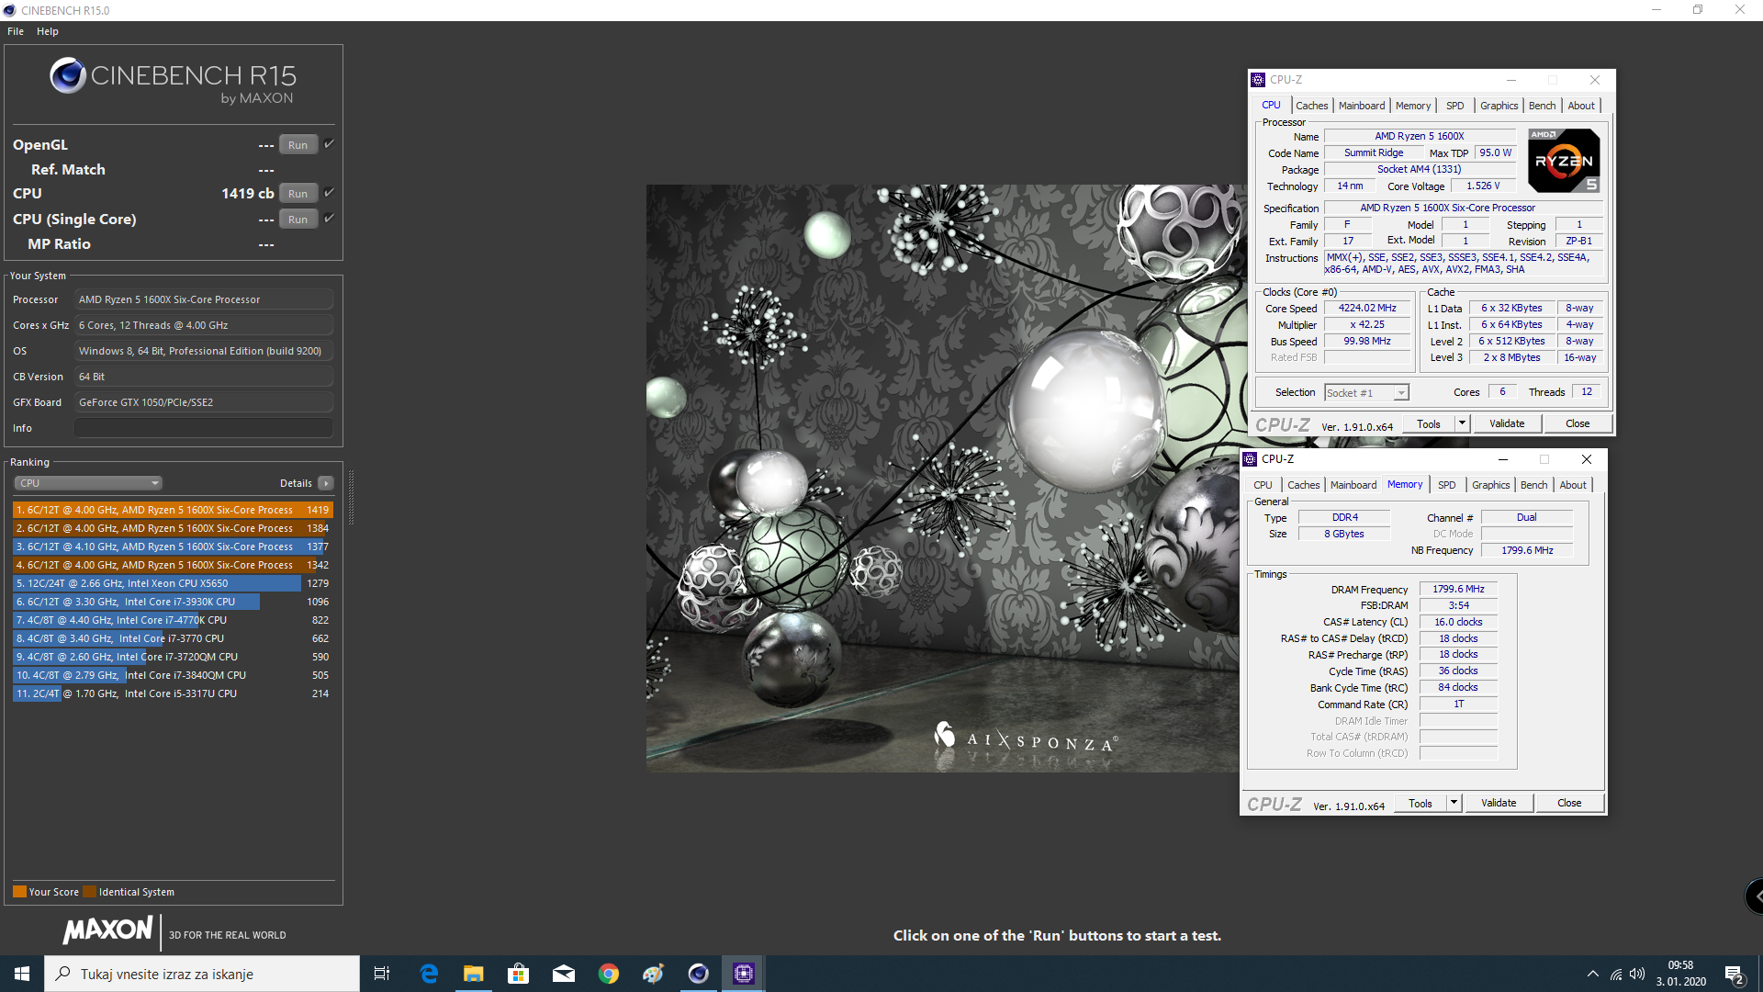1763x992 pixels.
Task: Open volume control tray icon
Action: pyautogui.click(x=1637, y=974)
